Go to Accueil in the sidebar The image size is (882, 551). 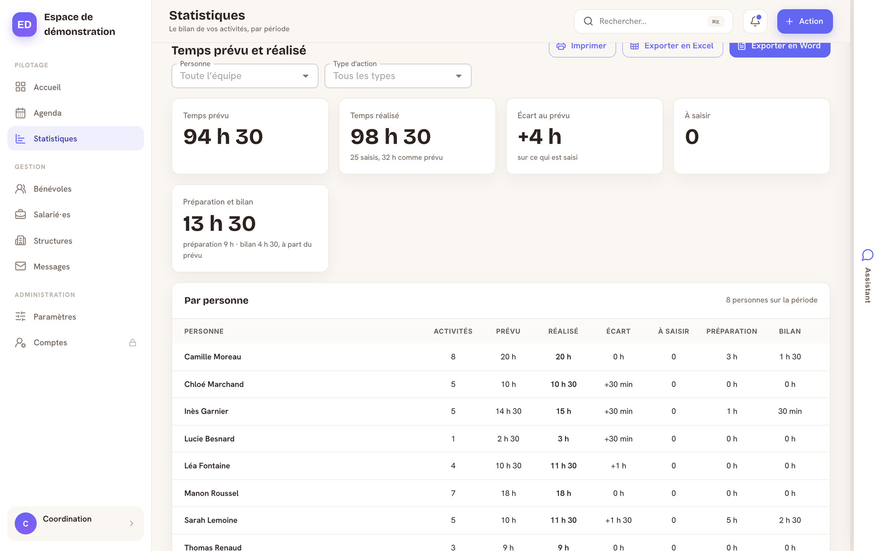[75, 87]
